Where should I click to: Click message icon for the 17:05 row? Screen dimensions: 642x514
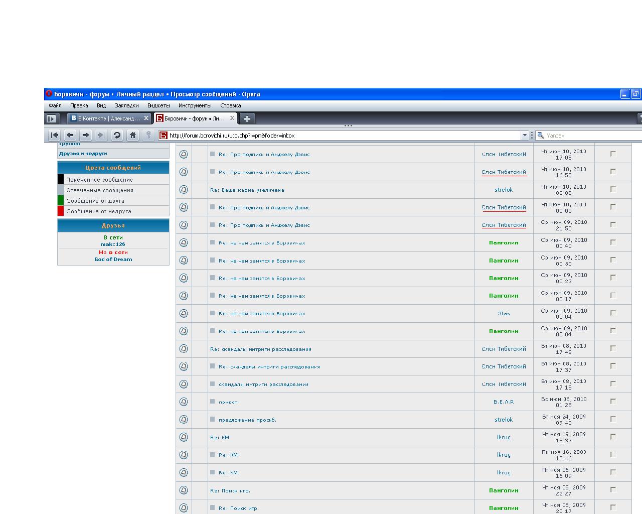[x=184, y=154]
